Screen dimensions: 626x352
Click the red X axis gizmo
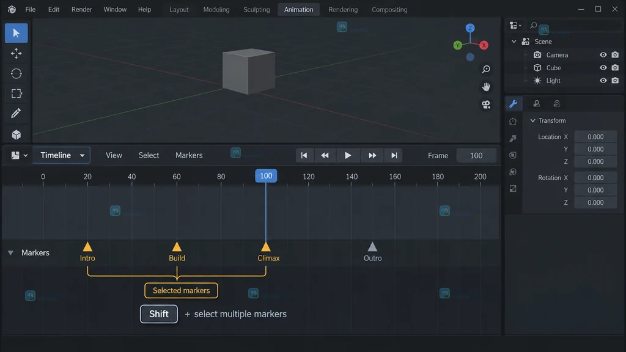pyautogui.click(x=484, y=45)
